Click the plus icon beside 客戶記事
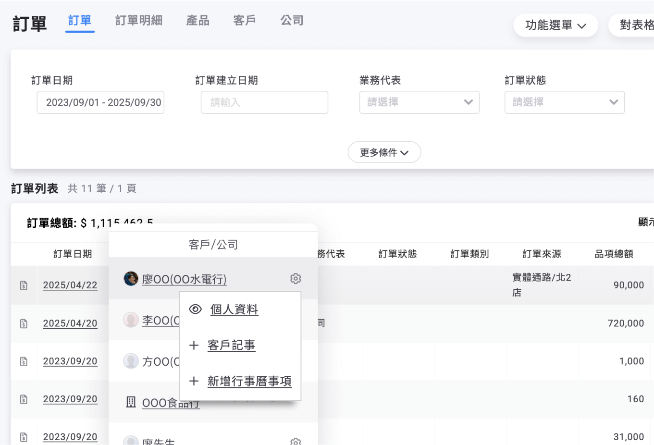The image size is (654, 445). (x=194, y=345)
